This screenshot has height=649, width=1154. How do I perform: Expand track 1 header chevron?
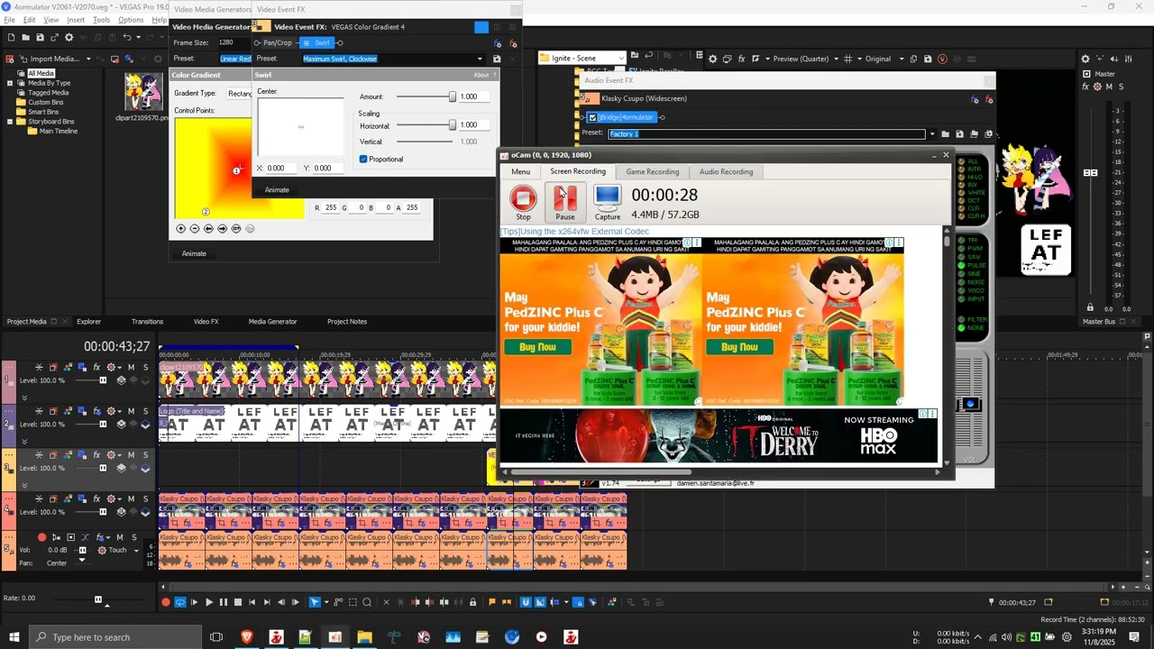click(24, 397)
